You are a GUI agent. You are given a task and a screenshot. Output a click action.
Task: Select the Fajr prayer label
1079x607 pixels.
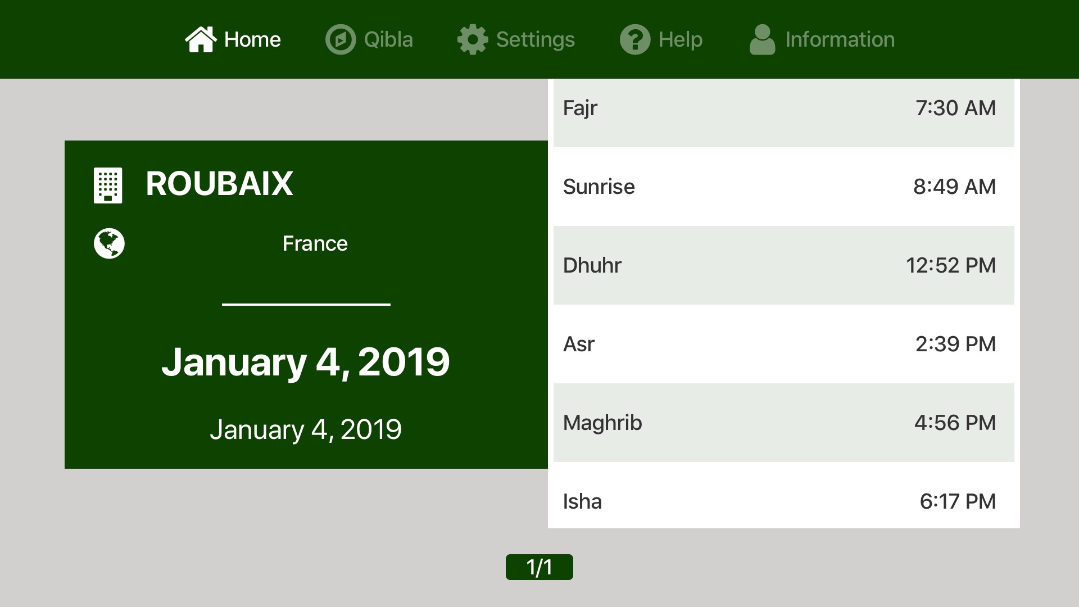click(x=580, y=108)
